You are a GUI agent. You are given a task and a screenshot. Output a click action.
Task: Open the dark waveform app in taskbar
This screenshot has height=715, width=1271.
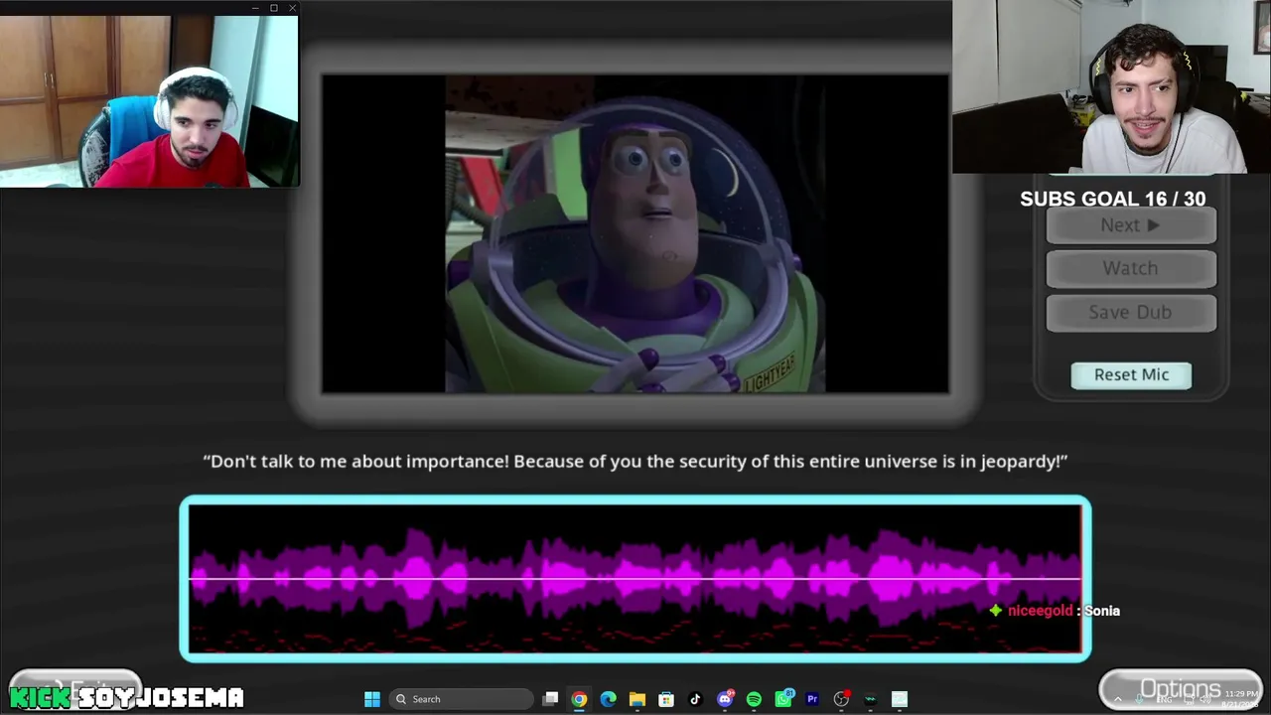coord(871,699)
